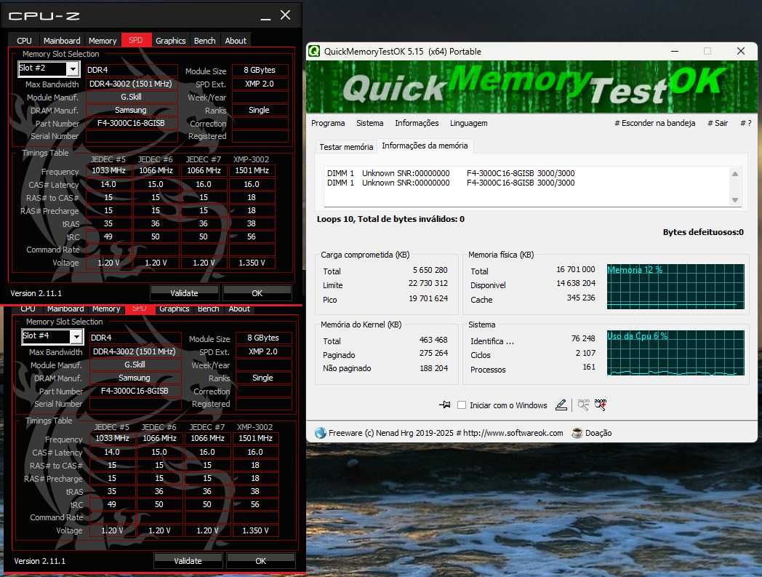Click # Esconder na bandeja

click(x=654, y=123)
